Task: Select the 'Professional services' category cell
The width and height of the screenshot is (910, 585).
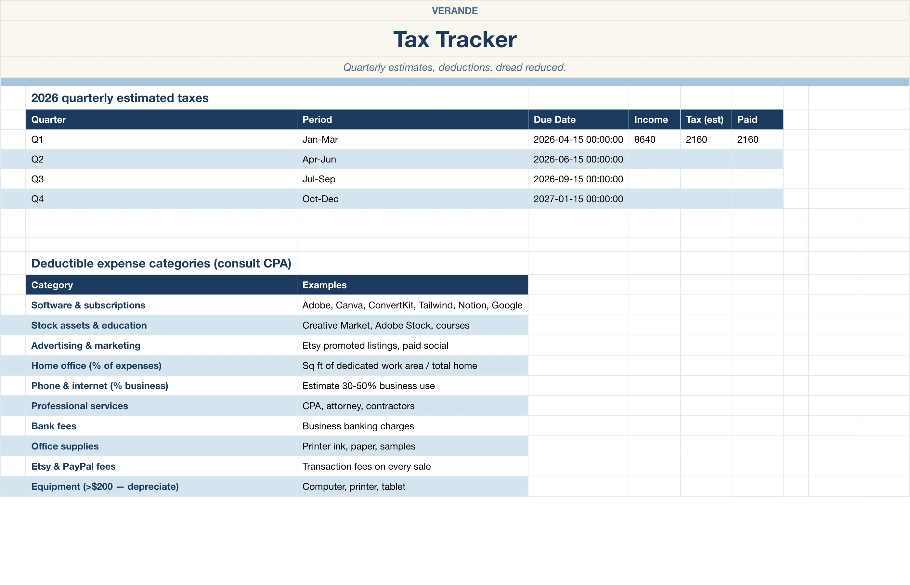Action: 162,406
